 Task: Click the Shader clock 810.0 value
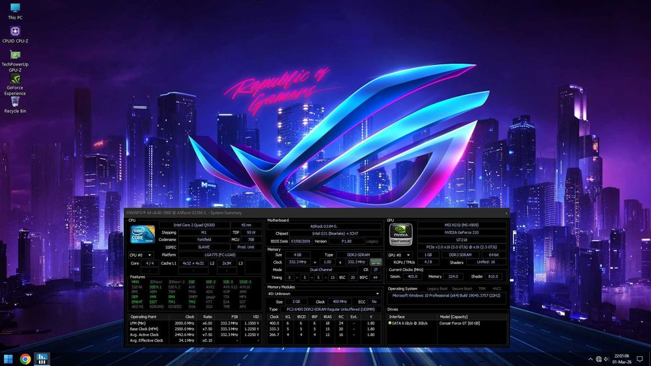tap(493, 276)
